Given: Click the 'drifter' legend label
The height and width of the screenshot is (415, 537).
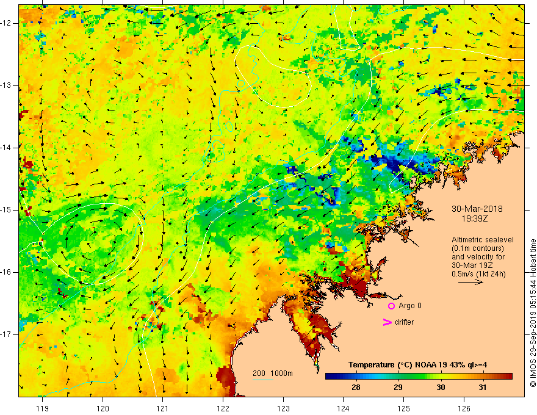Looking at the screenshot, I should (x=404, y=322).
